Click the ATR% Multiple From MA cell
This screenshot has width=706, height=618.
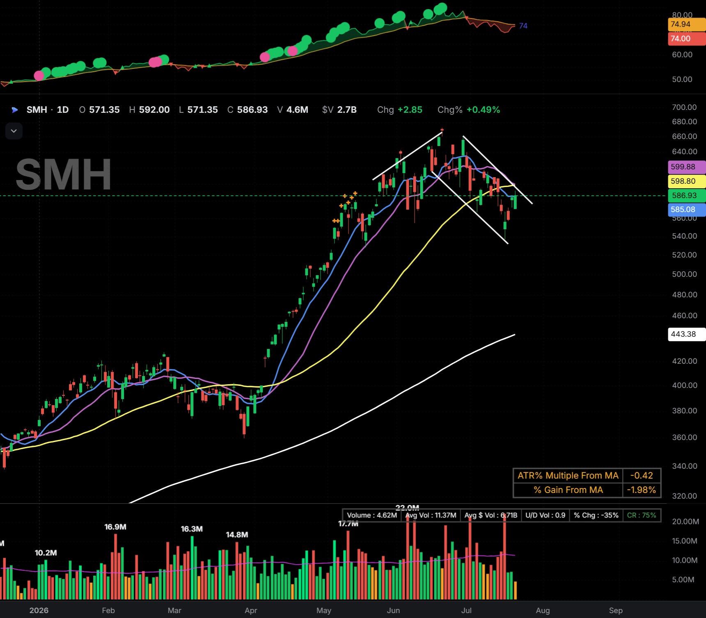568,476
